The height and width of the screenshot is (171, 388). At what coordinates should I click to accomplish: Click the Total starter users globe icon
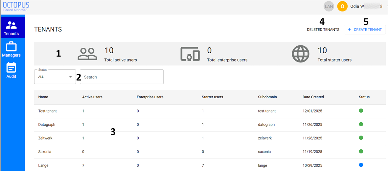[301, 54]
